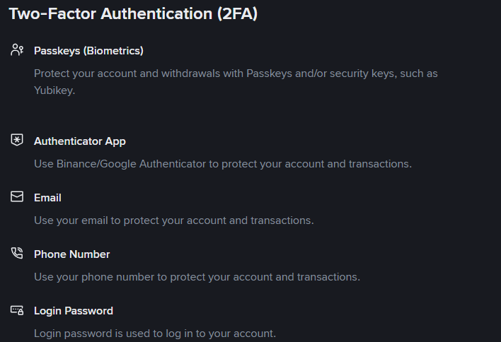Click the 'Use your email to protect' description
Screen dimensions: 501x342
tap(173, 220)
